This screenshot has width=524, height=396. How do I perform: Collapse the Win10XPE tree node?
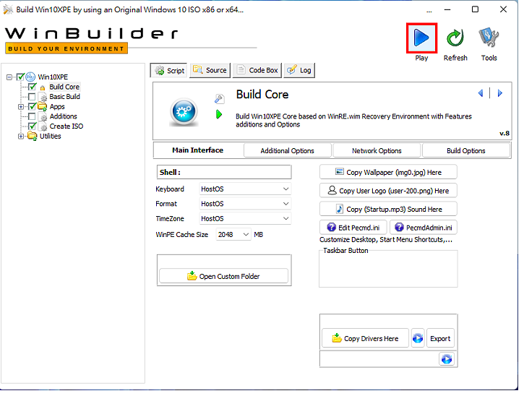click(x=9, y=77)
